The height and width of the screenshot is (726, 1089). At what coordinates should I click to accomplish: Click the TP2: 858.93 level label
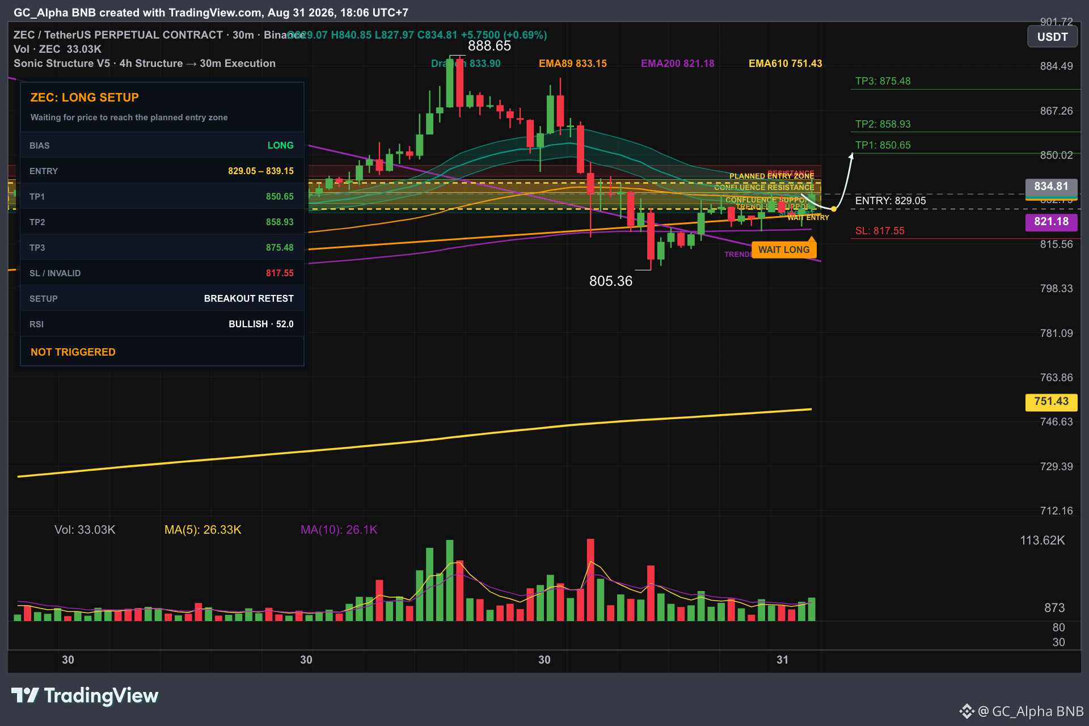click(883, 124)
